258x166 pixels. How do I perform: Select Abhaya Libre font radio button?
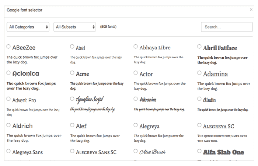(136, 47)
